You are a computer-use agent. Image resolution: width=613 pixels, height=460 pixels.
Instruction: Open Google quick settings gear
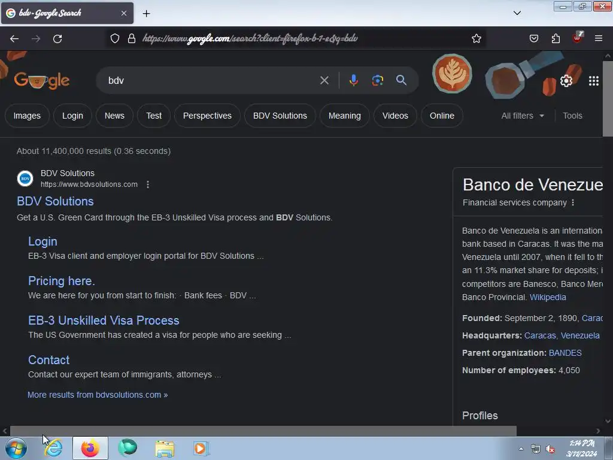[566, 81]
